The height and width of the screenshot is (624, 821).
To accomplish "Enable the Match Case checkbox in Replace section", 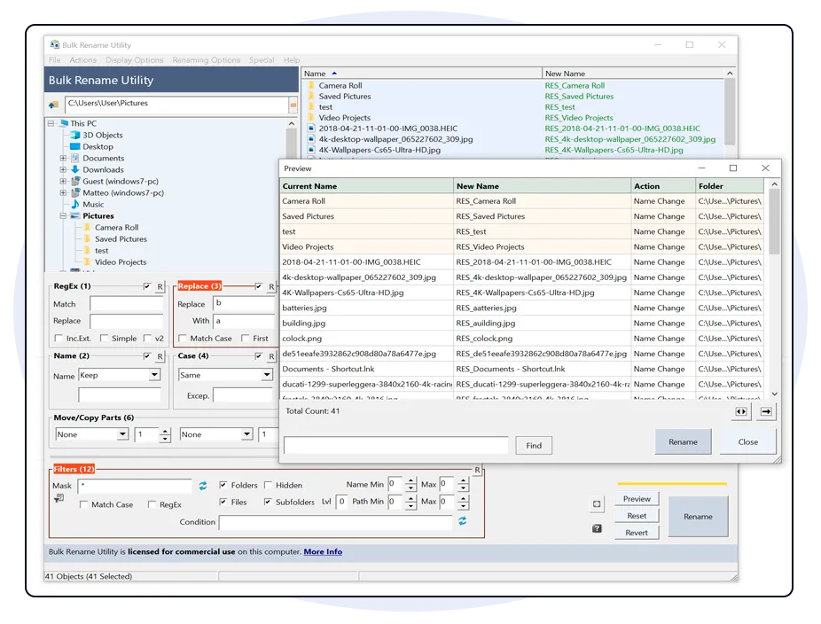I will point(182,339).
